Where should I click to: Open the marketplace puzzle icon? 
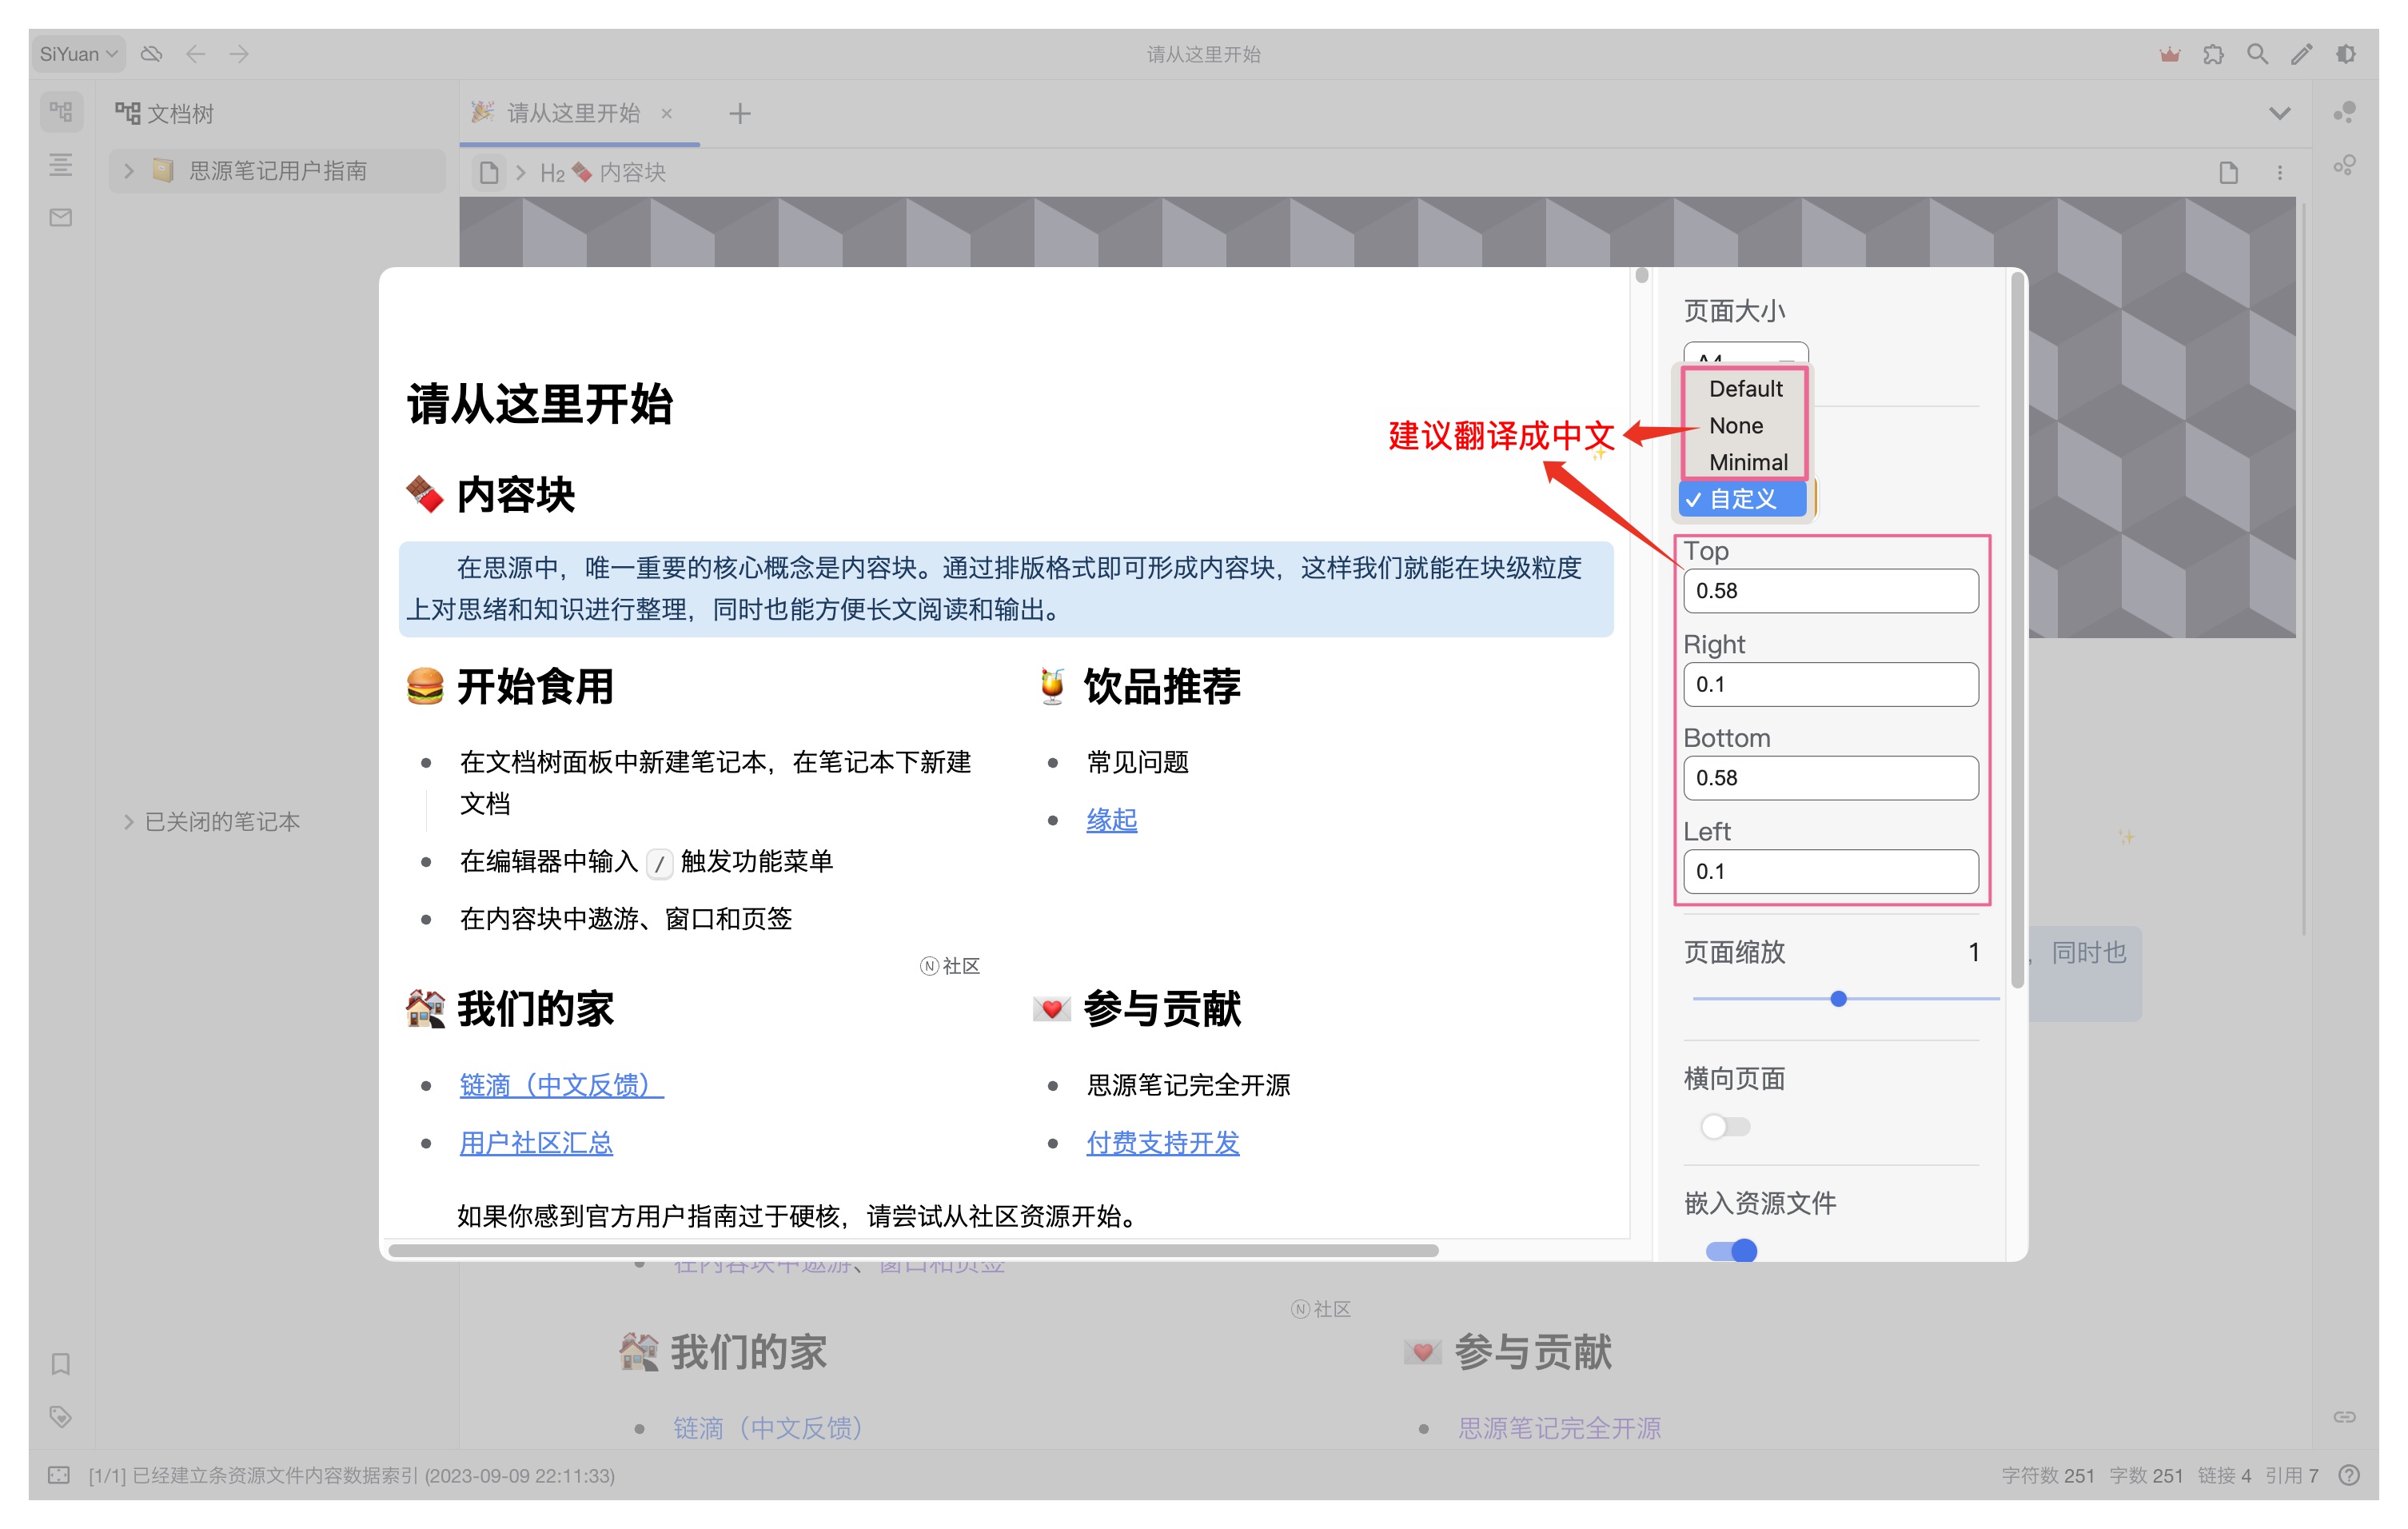pos(2212,54)
